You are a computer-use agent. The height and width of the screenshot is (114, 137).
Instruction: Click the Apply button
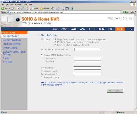click(x=115, y=91)
